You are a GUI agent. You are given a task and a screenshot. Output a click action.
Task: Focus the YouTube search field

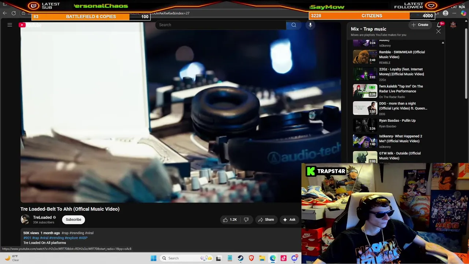click(x=221, y=25)
